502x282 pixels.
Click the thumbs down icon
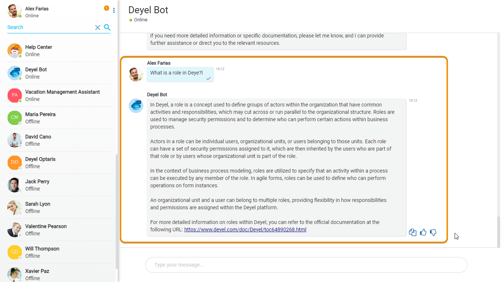pos(433,232)
